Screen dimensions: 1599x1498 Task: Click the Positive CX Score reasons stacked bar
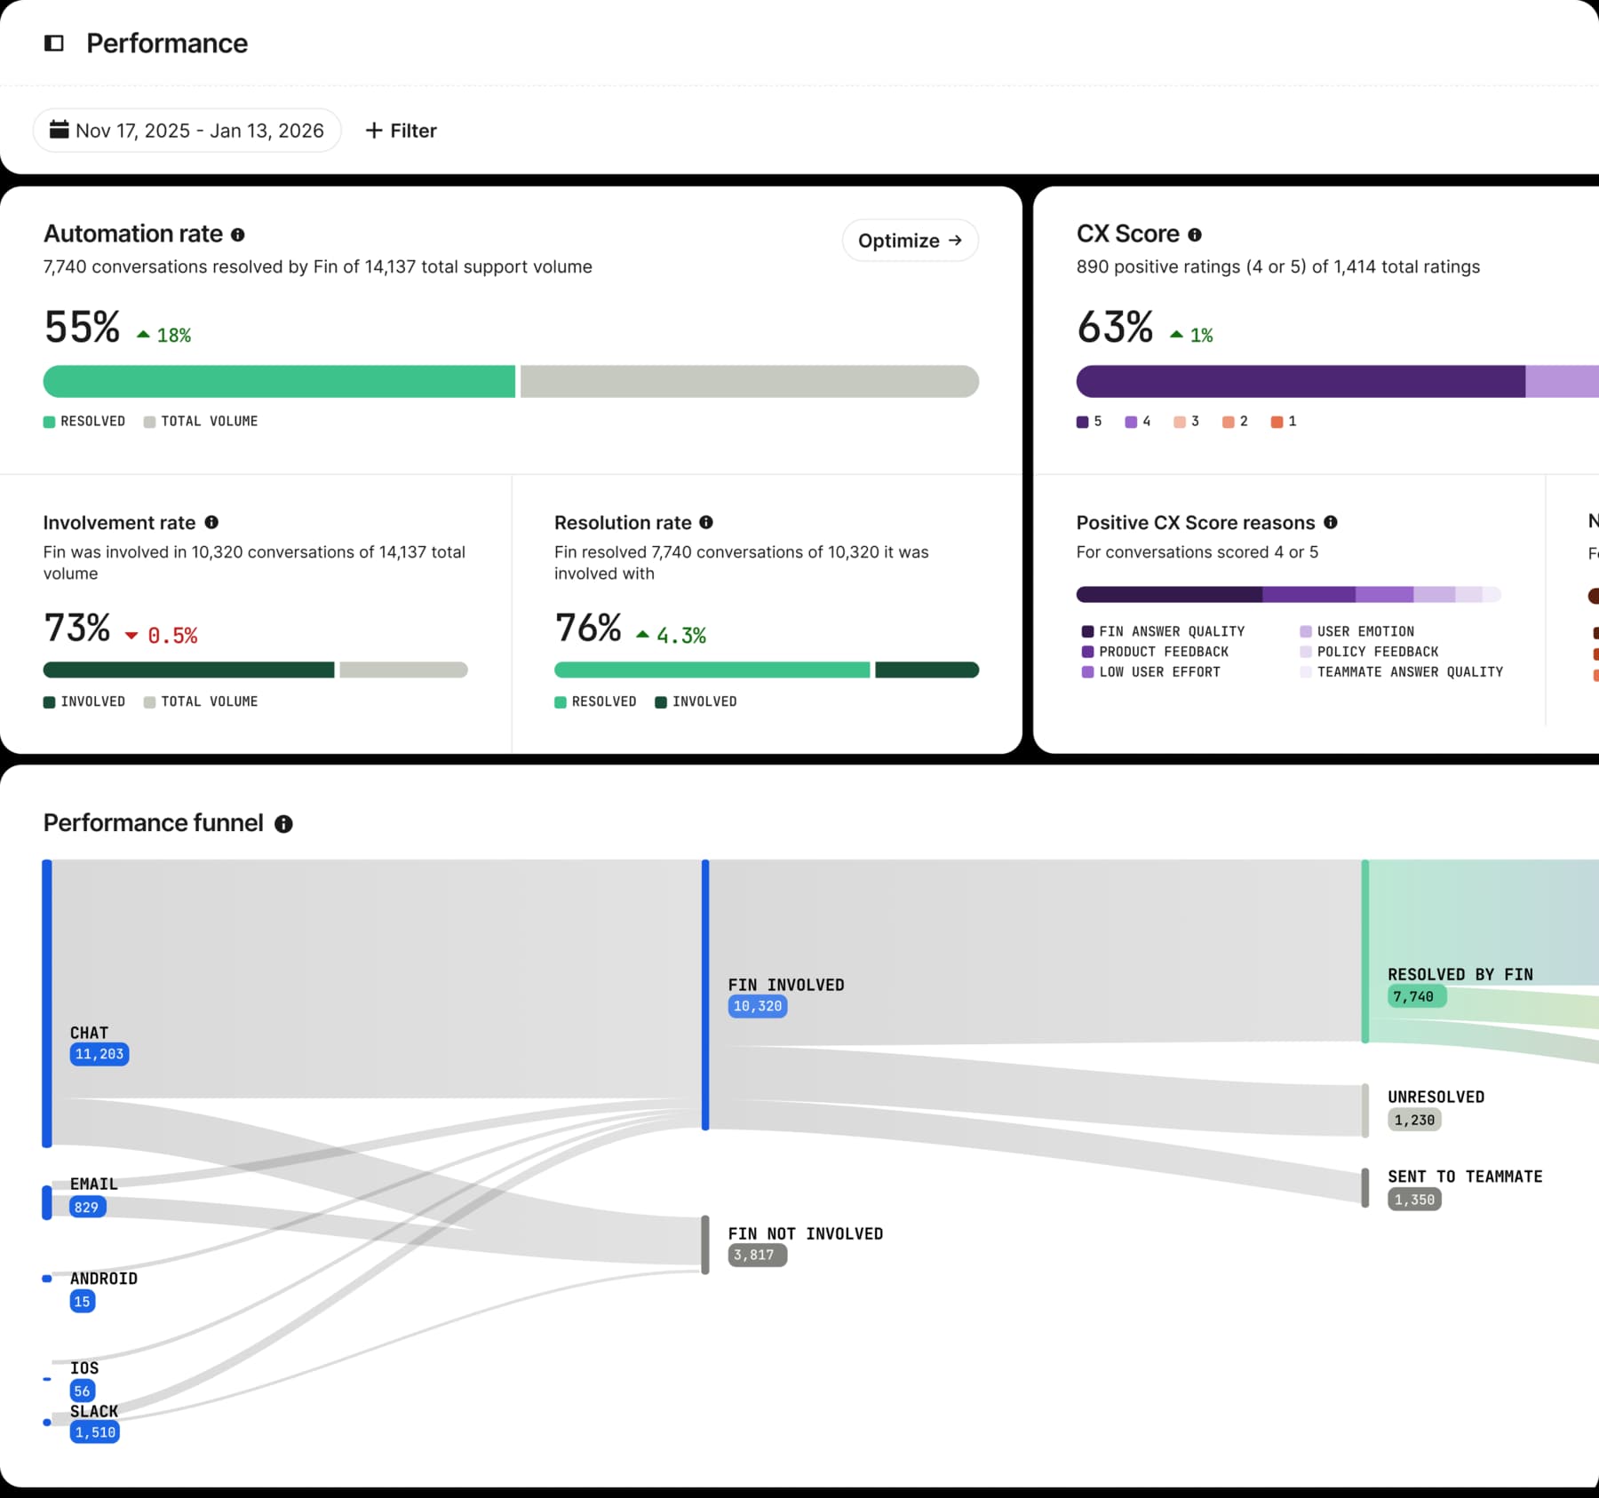1288,594
